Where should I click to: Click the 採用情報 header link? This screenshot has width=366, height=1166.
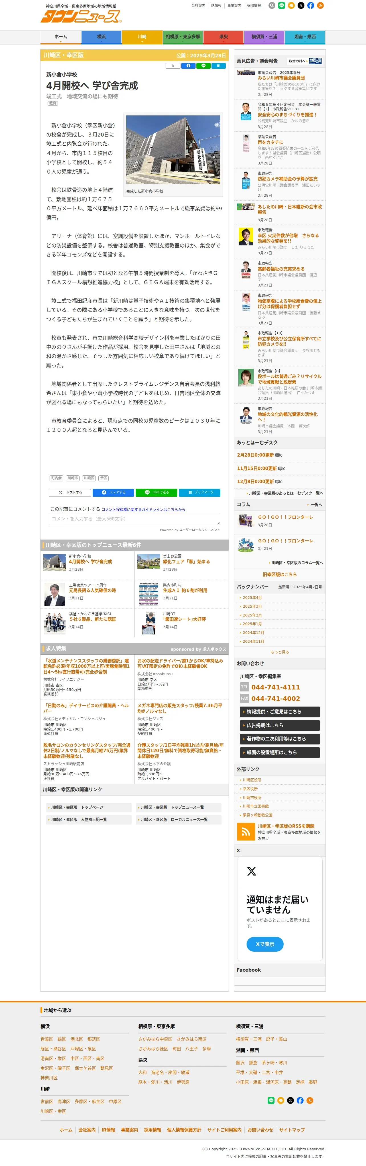coord(254,5)
